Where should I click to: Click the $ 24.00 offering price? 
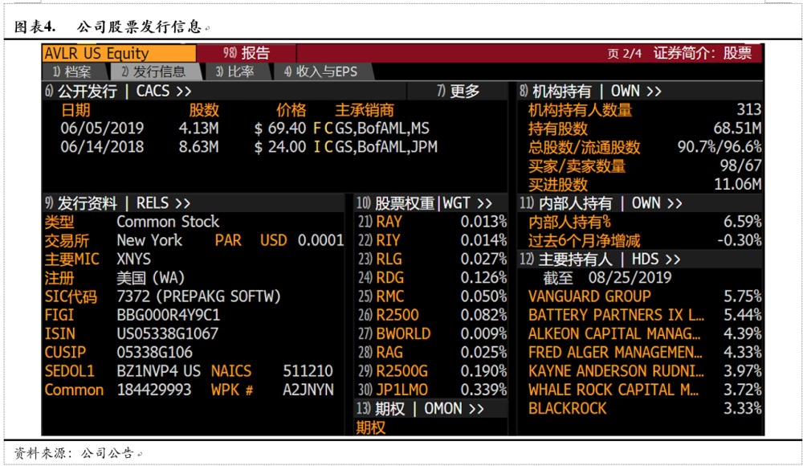pos(280,147)
